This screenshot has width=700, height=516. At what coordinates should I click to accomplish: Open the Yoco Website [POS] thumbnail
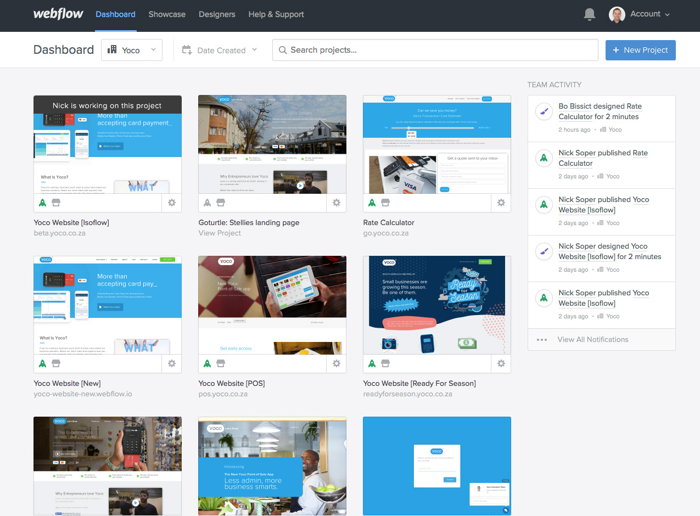pyautogui.click(x=272, y=305)
